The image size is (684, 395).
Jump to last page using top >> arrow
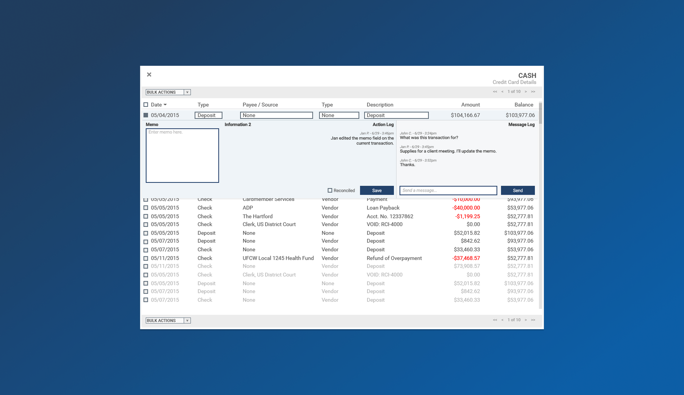533,92
